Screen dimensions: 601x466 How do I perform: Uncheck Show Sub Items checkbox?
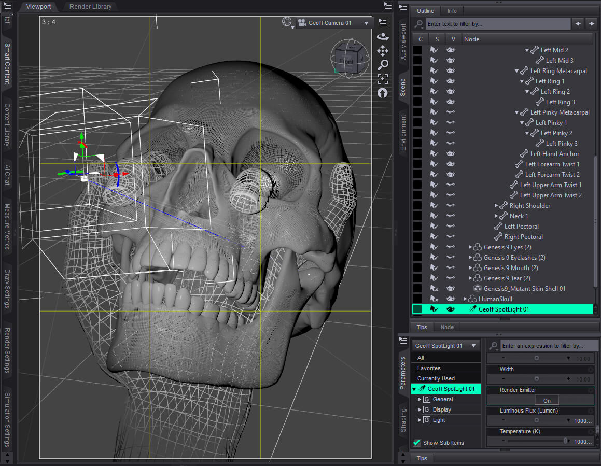[416, 443]
